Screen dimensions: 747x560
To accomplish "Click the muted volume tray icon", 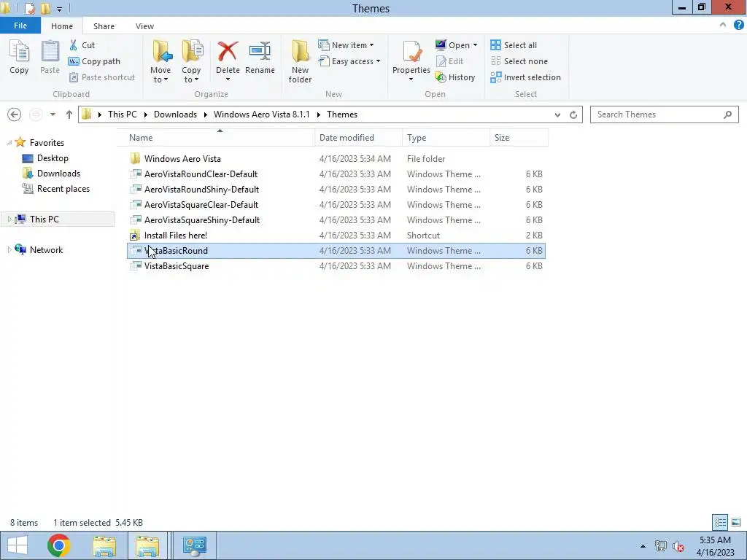I will [678, 546].
